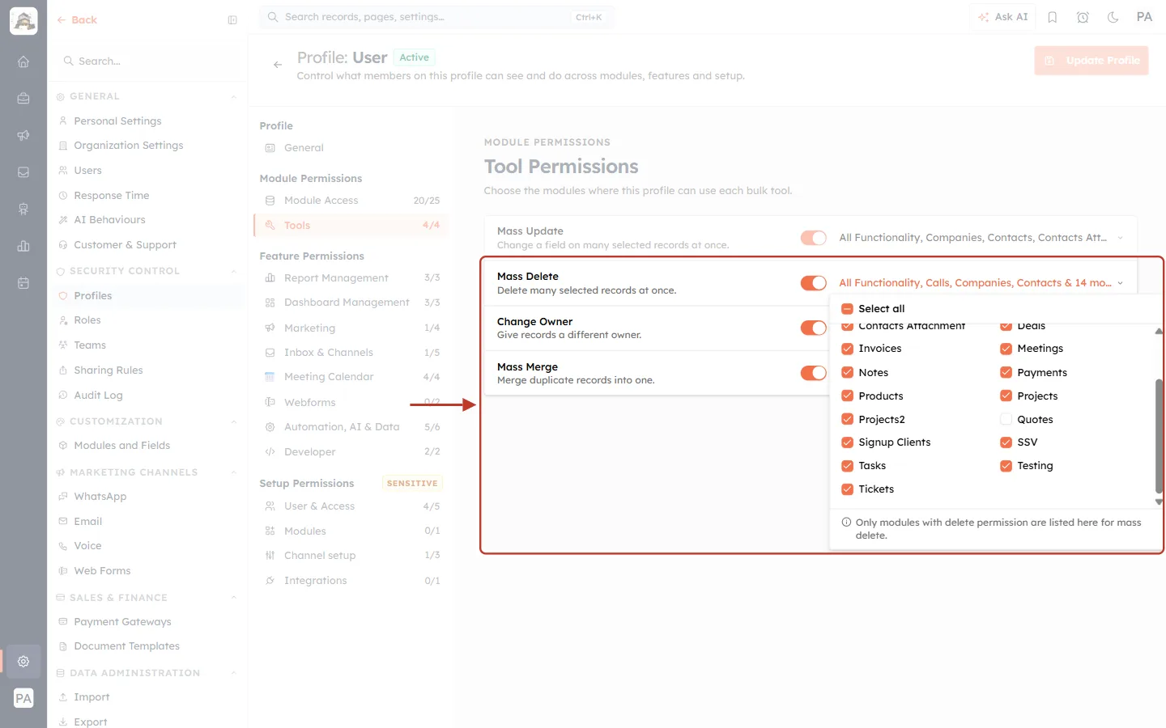This screenshot has height=728, width=1166.
Task: Open Module Access permissions
Action: pos(351,201)
